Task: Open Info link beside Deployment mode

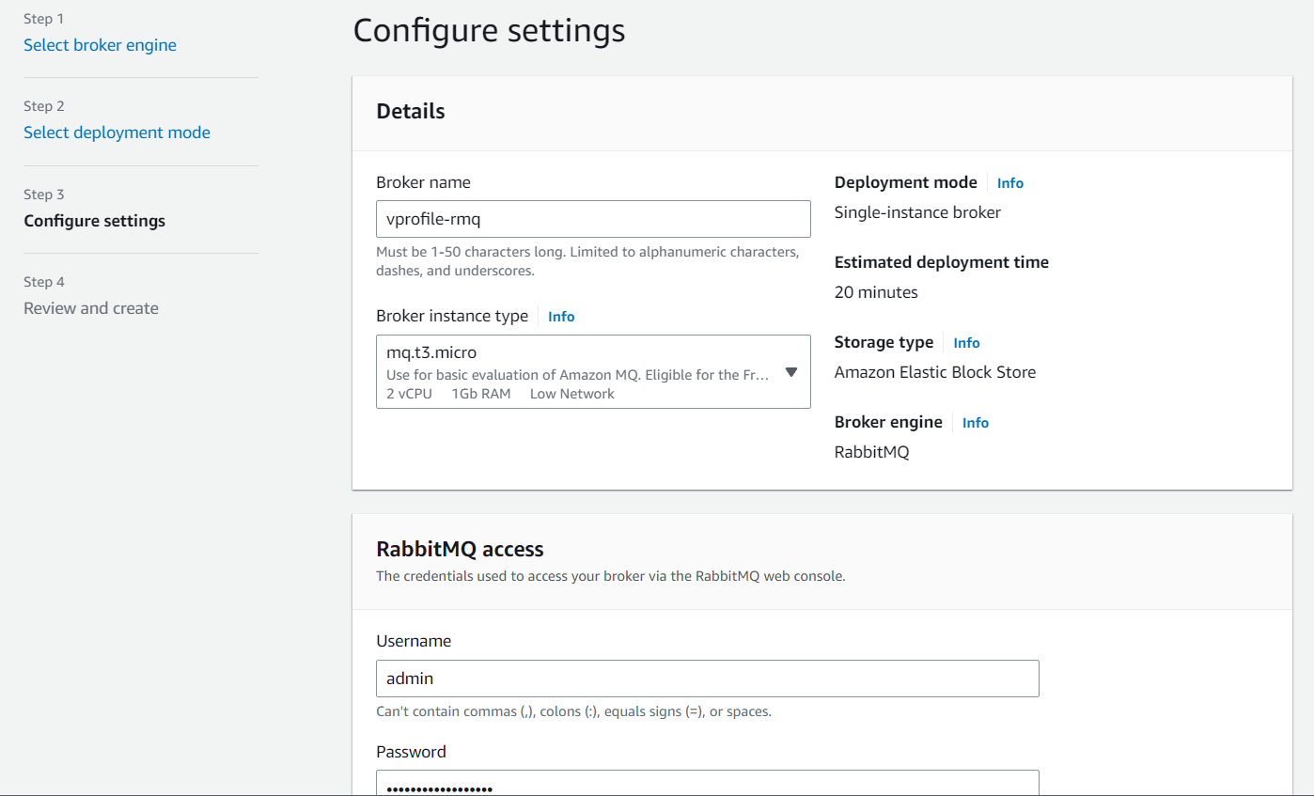Action: pyautogui.click(x=1009, y=182)
